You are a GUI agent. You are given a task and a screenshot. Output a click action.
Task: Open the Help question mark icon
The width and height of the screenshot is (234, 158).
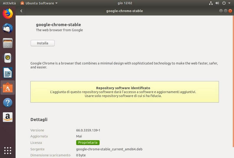(x=8, y=102)
